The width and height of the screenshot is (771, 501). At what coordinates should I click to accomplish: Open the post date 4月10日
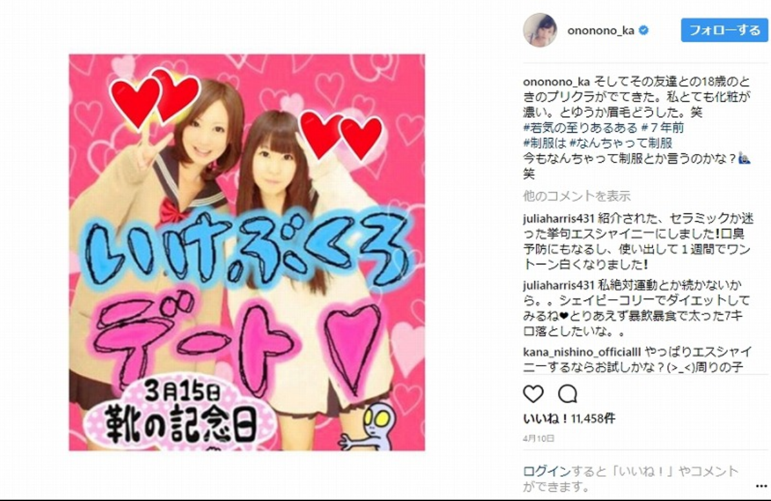[538, 438]
